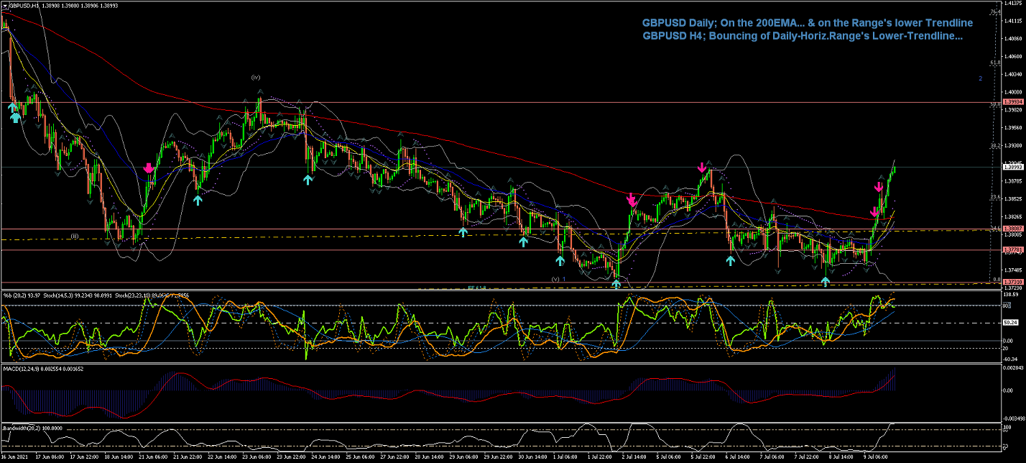Open the chart menu arrow beside GBPUSD,H1

pos(4,5)
